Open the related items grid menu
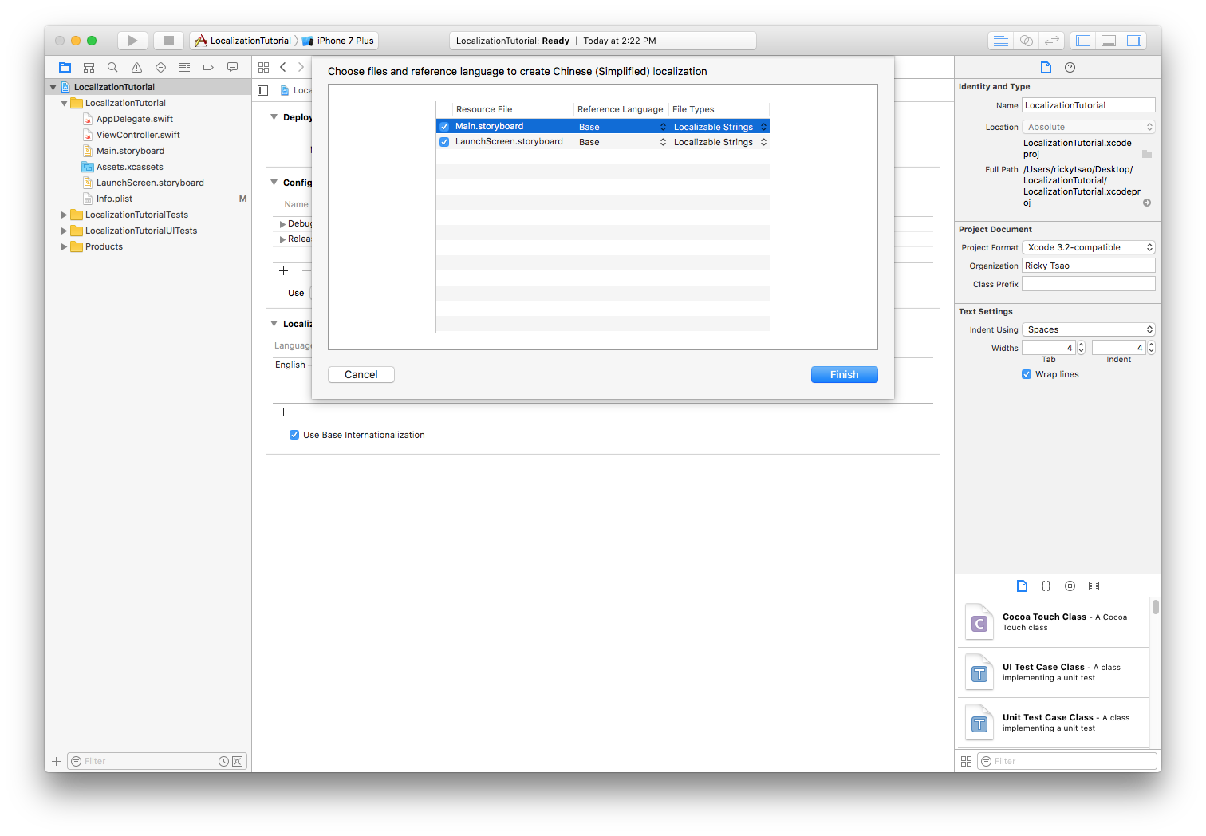This screenshot has height=836, width=1206. [x=264, y=68]
